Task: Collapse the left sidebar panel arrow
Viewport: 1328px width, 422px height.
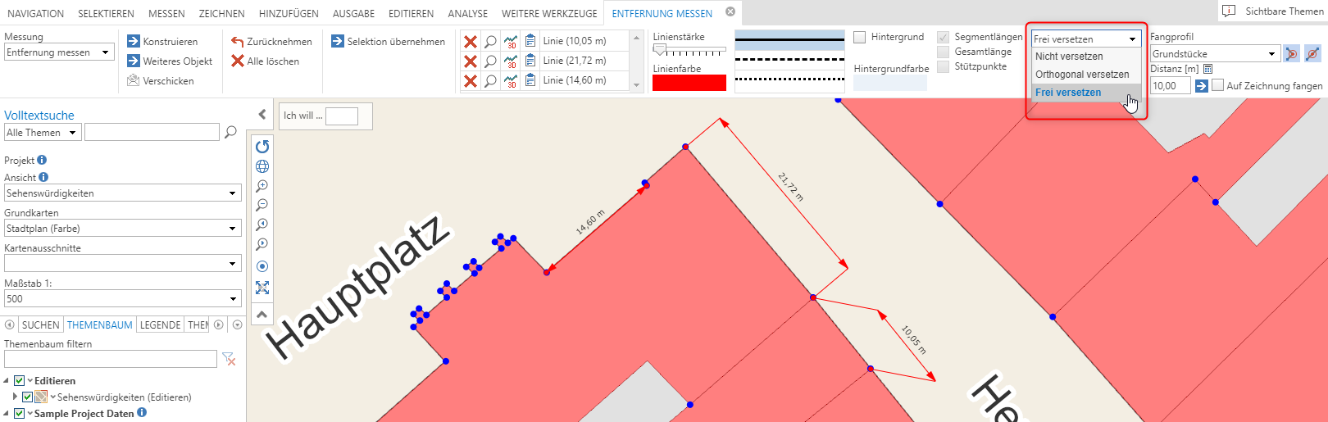Action: tap(262, 115)
